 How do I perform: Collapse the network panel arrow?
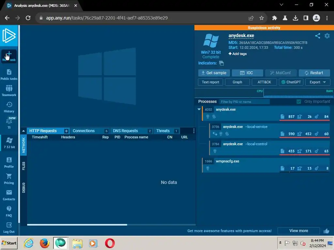[x=23, y=131]
